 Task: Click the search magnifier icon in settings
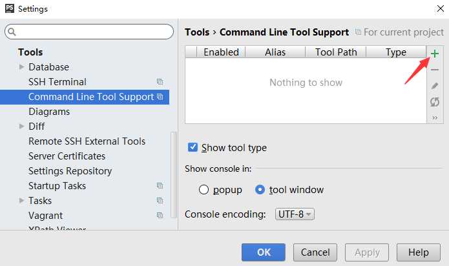[12, 32]
